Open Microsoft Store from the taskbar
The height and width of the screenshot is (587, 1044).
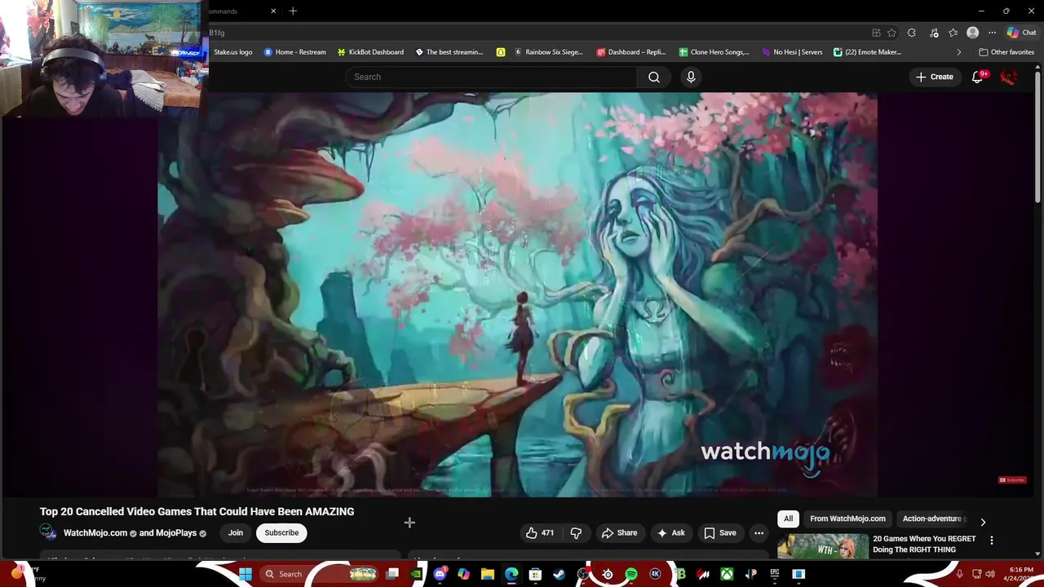(x=535, y=574)
